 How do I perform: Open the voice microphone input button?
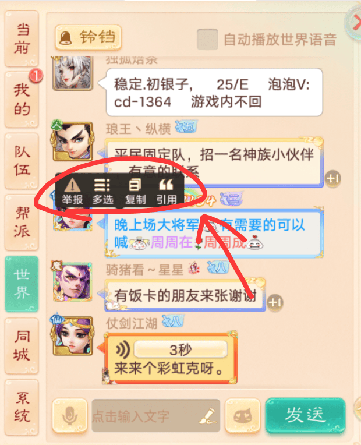click(69, 416)
